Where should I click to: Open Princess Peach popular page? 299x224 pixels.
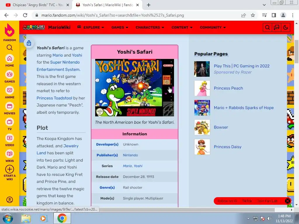tap(228, 88)
